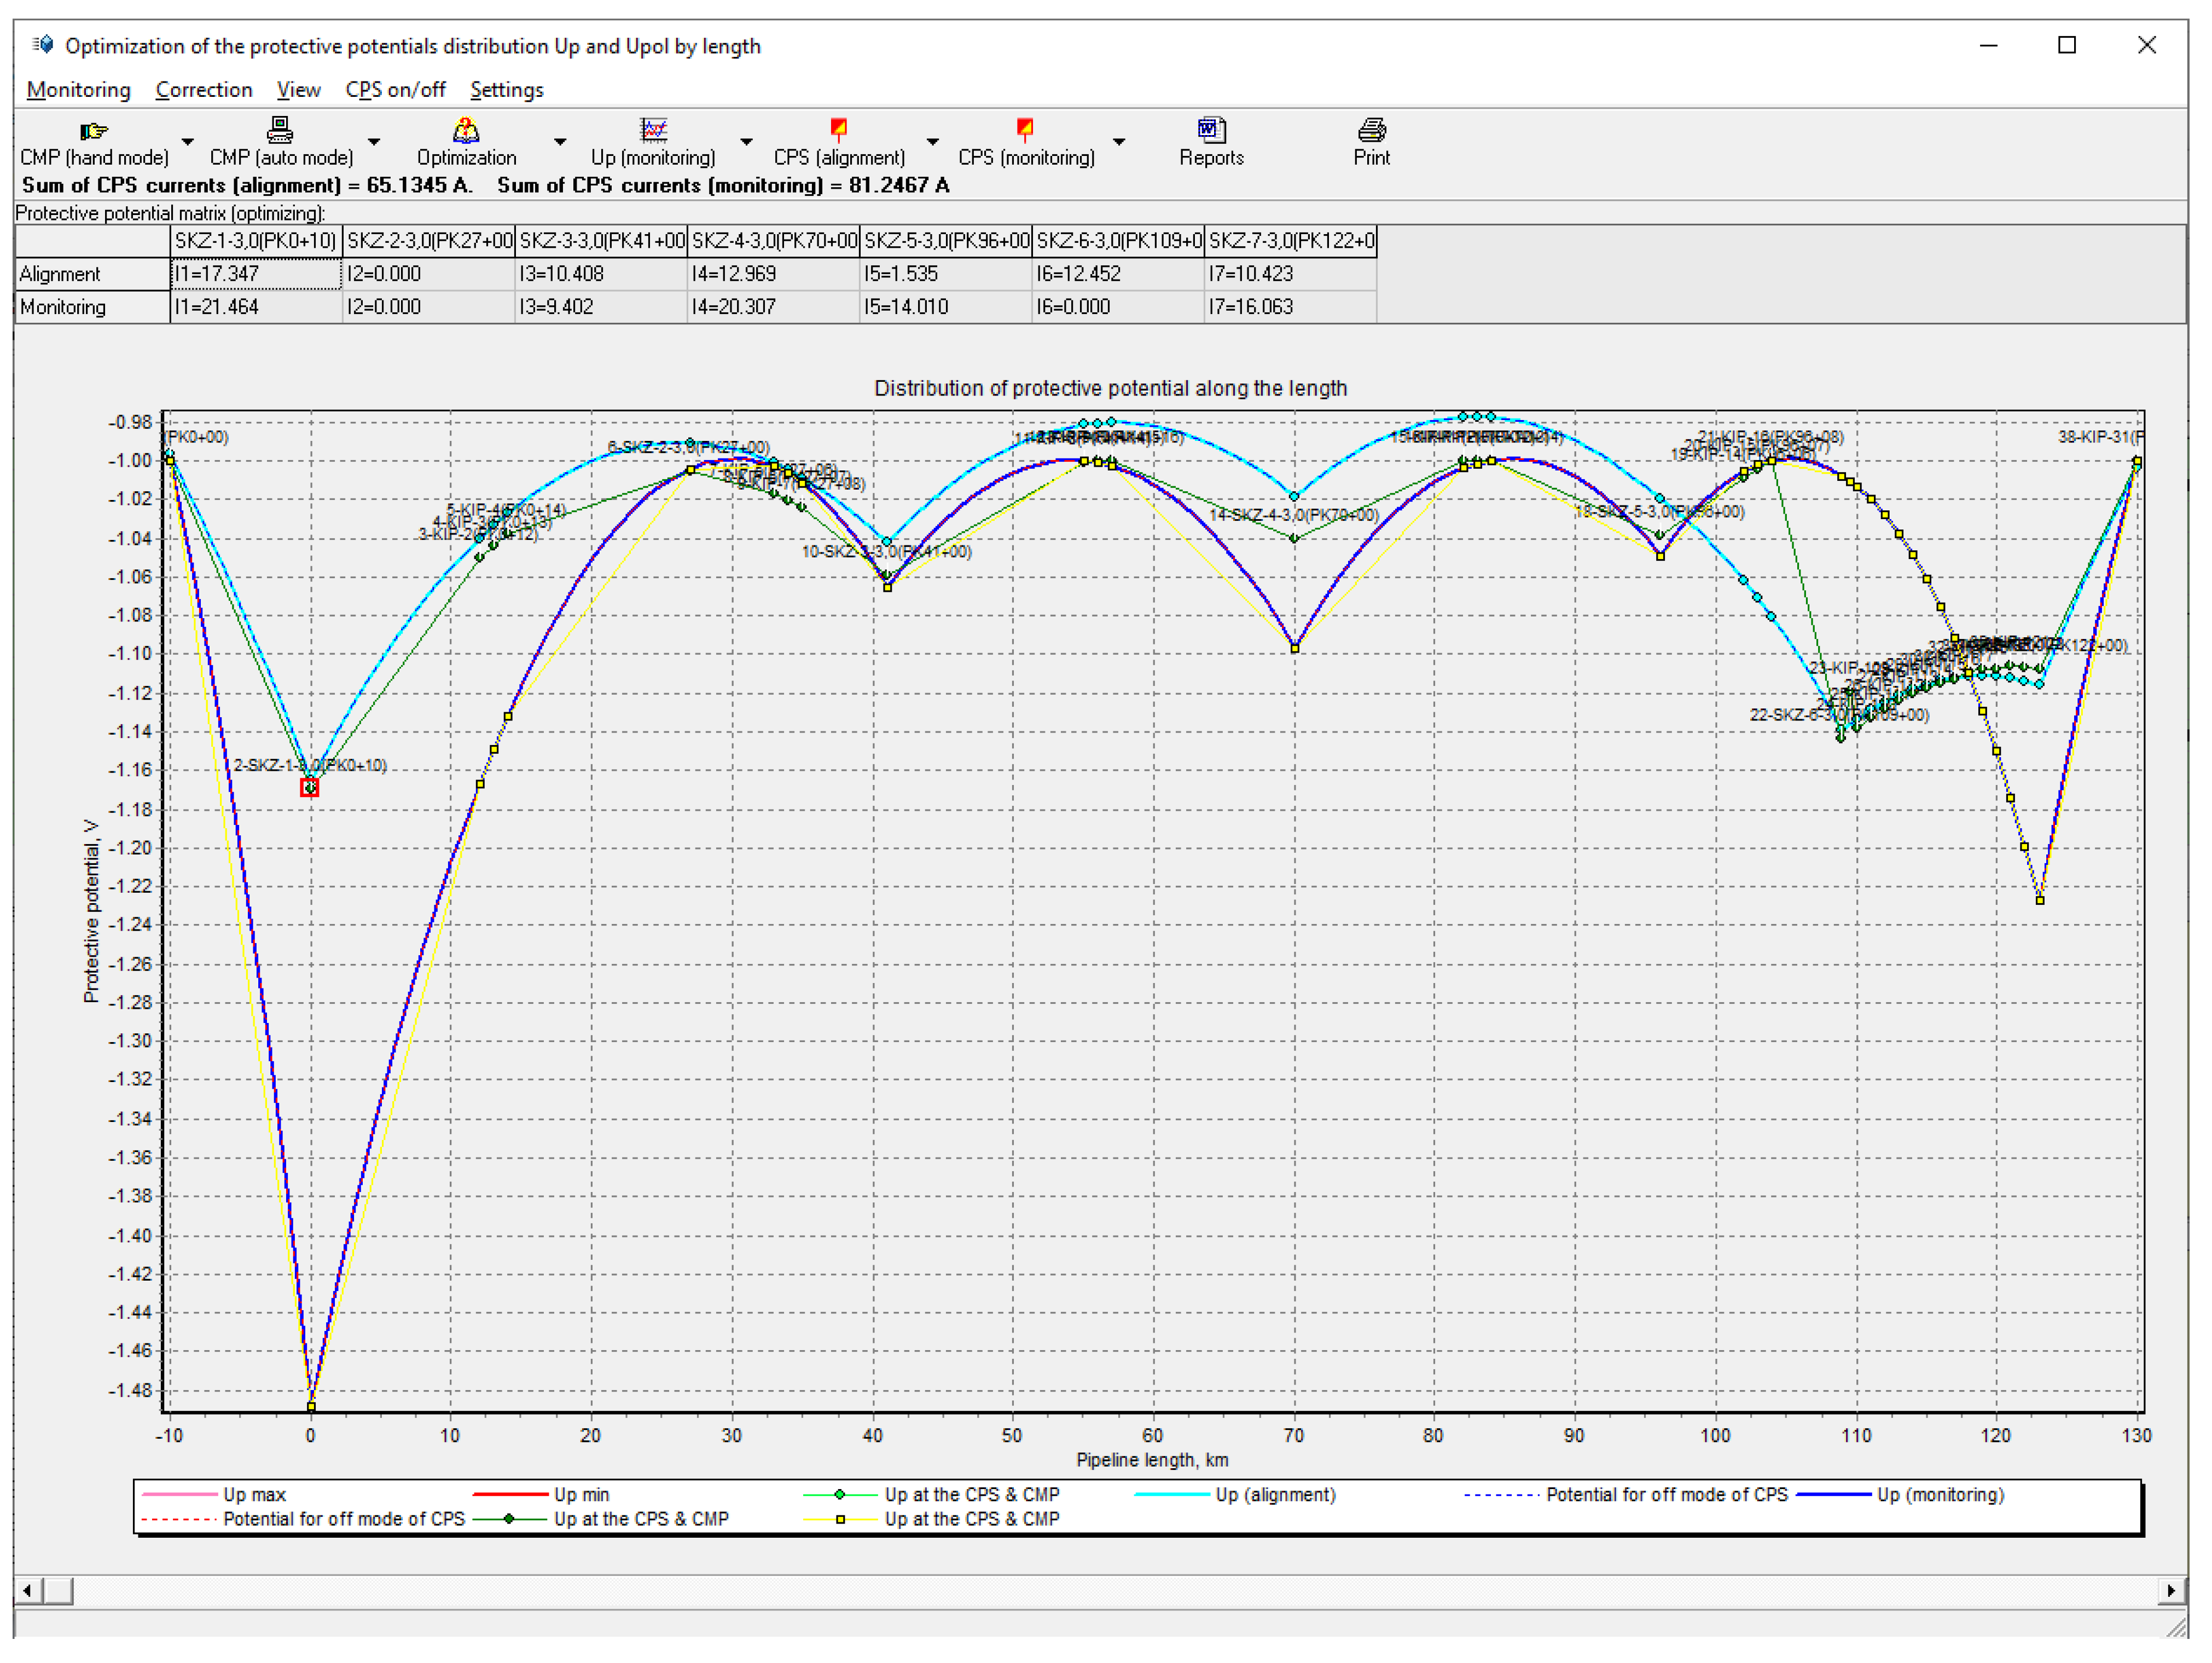Open the Settings menu
The image size is (2212, 1663).
click(506, 90)
